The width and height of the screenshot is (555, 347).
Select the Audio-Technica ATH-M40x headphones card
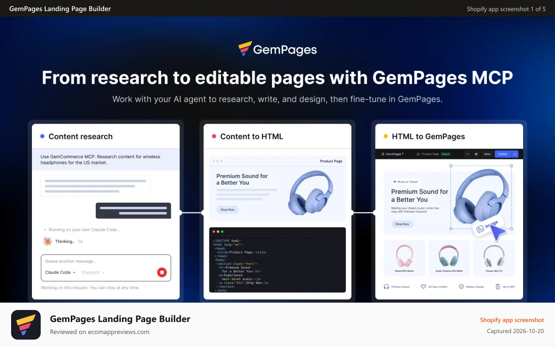[449, 259]
